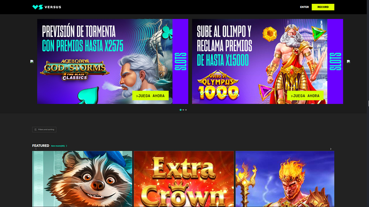369x207 pixels.
Task: Click JUEGA AHORA on God of Storms banner
Action: (x=150, y=96)
